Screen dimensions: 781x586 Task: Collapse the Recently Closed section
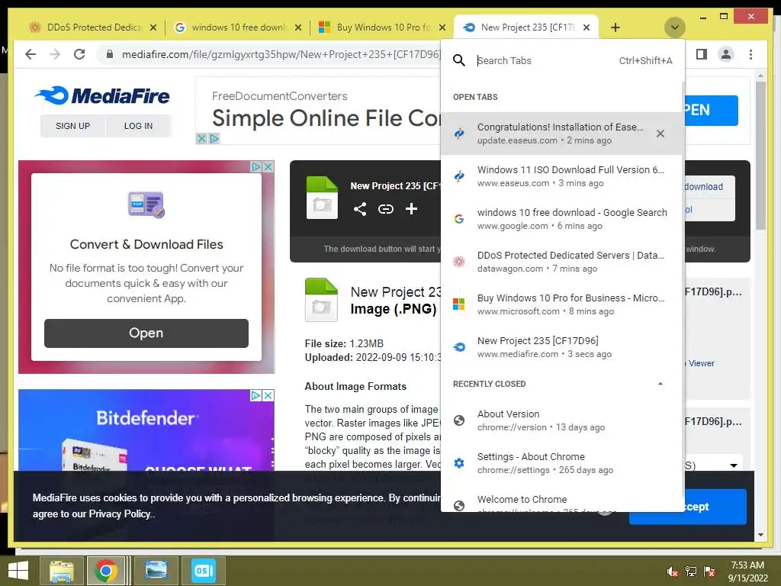click(x=660, y=384)
